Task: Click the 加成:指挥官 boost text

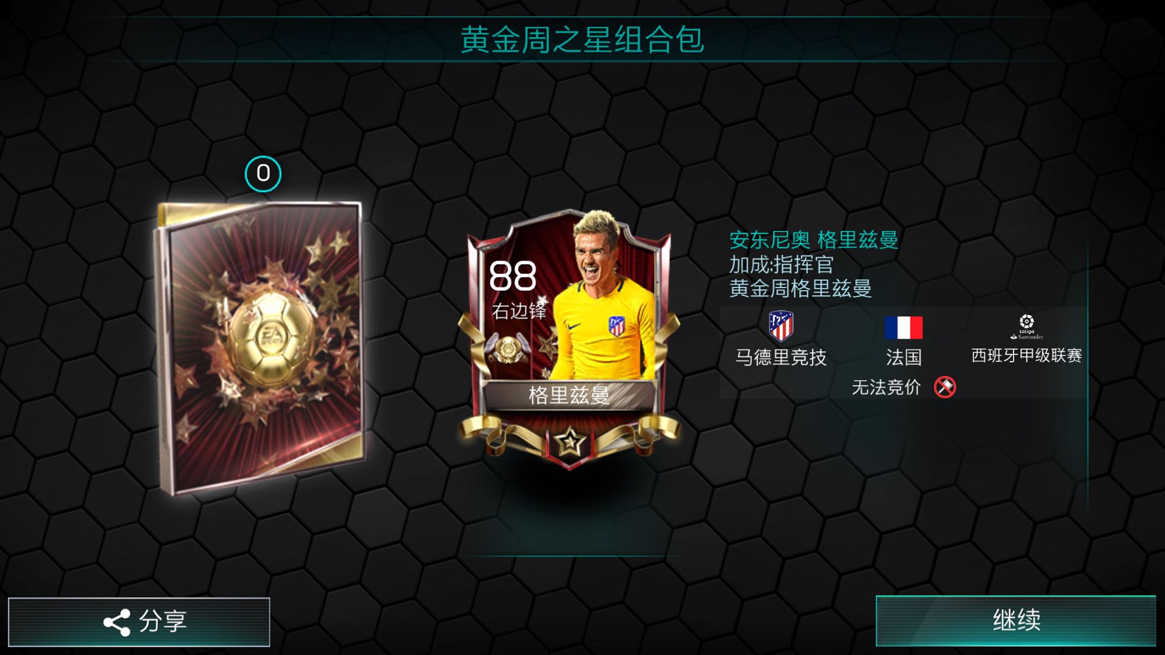Action: 781,264
